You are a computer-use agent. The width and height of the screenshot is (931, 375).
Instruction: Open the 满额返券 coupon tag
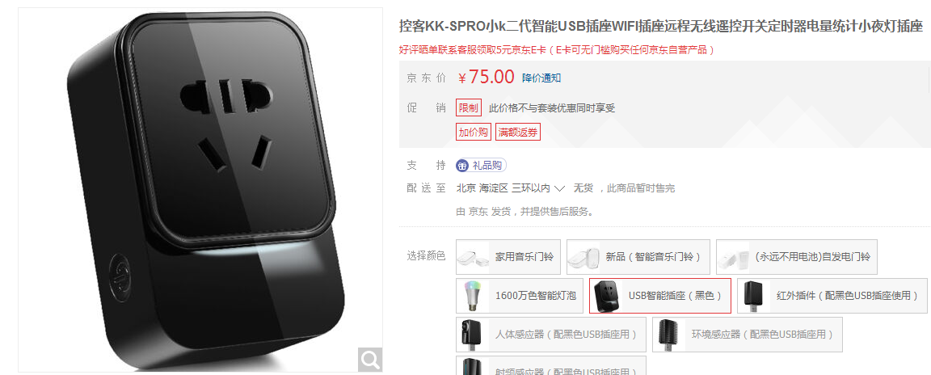tap(518, 132)
